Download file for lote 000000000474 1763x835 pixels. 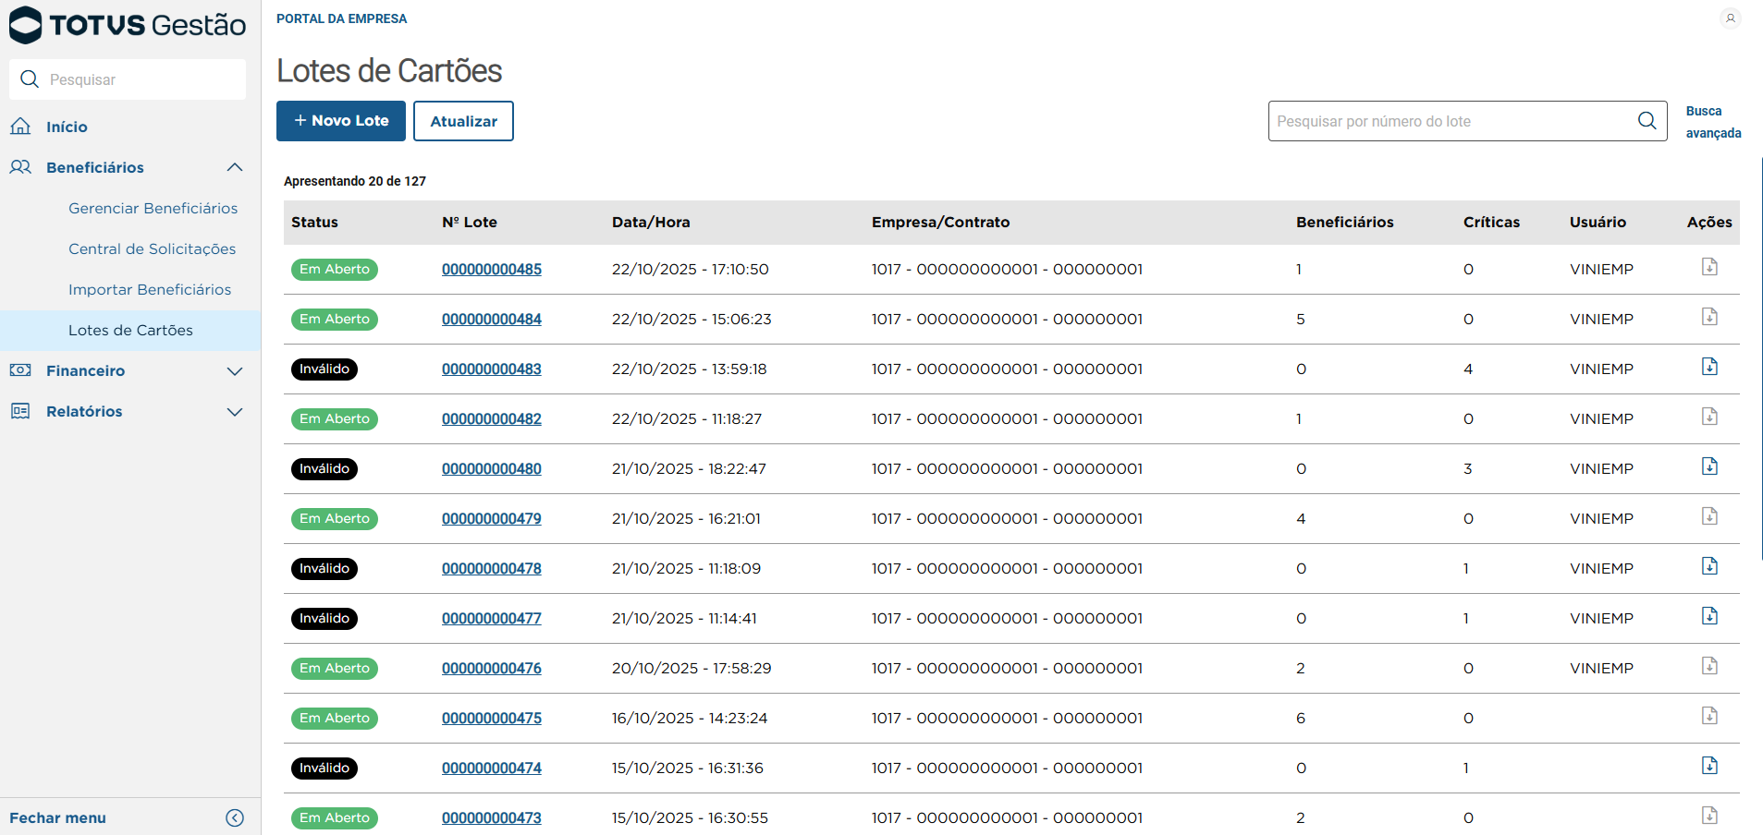pos(1709,766)
